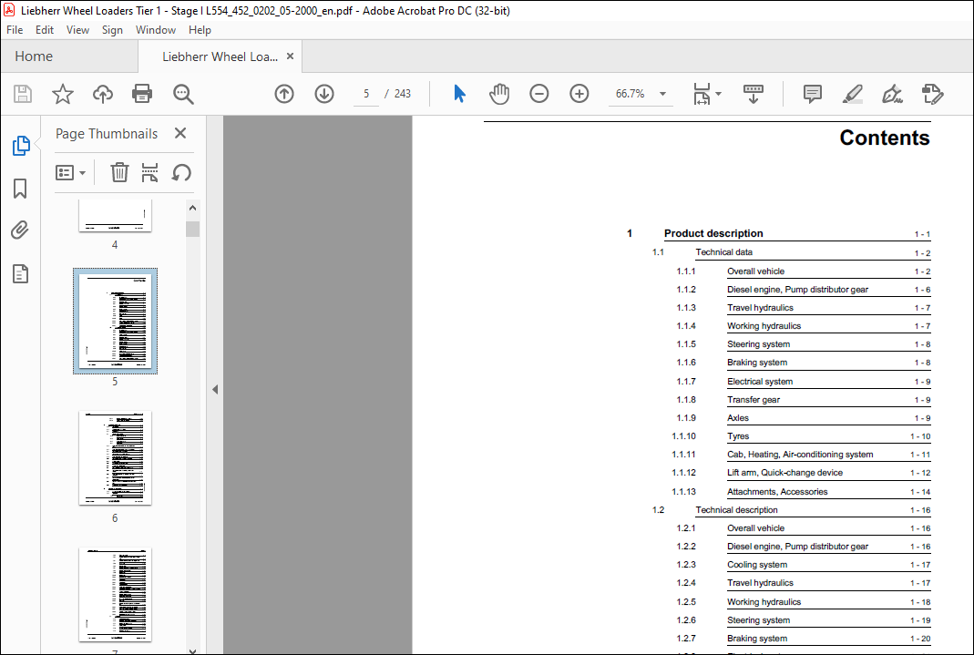Select page 4 thumbnail

(x=115, y=216)
